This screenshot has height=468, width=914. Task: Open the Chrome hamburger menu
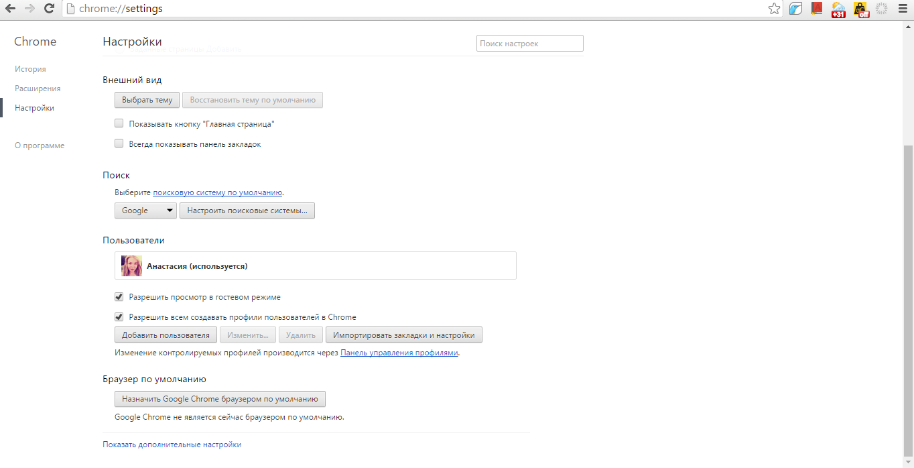[x=902, y=9]
